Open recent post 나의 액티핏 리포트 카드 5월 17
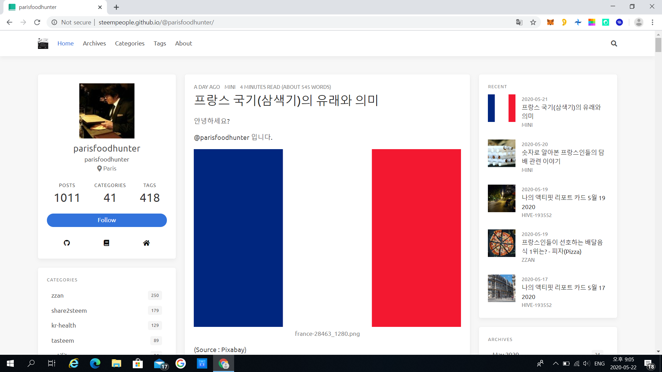 point(563,292)
